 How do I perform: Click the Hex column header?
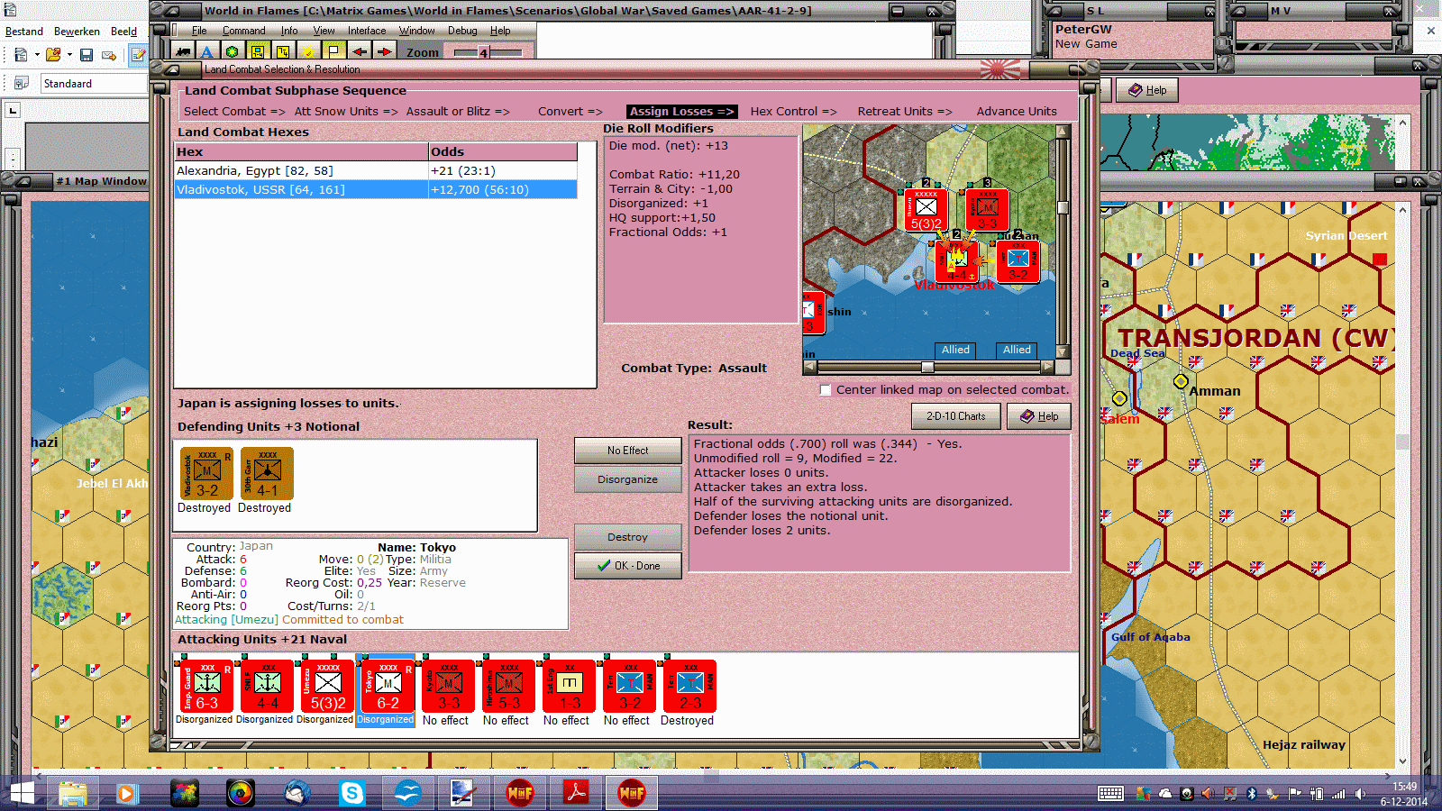[302, 151]
